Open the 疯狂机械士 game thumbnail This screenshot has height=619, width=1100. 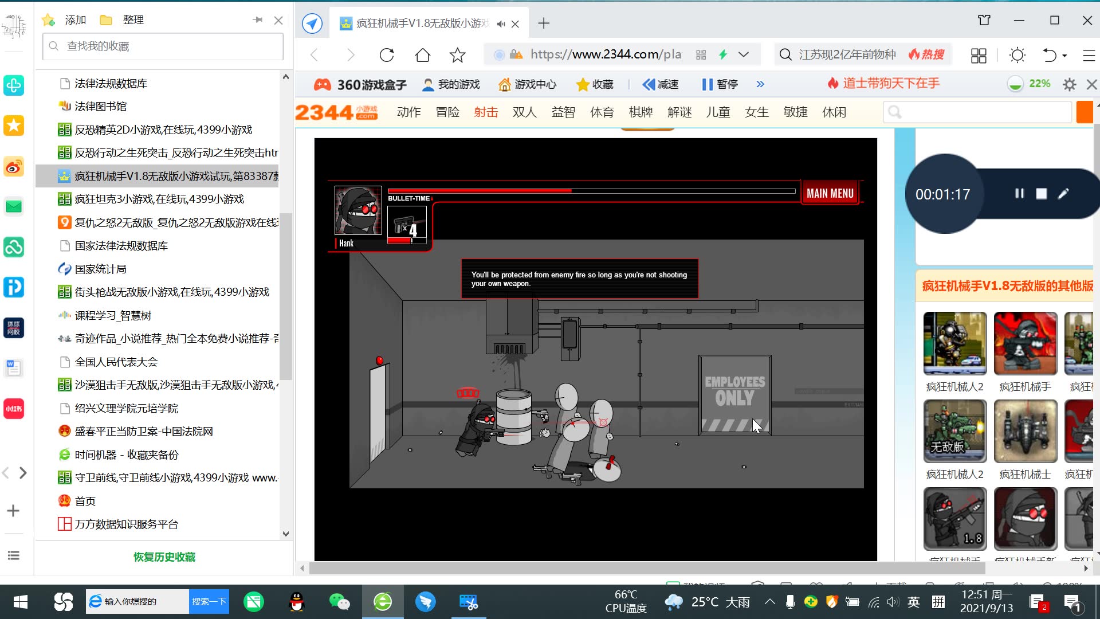1025,431
